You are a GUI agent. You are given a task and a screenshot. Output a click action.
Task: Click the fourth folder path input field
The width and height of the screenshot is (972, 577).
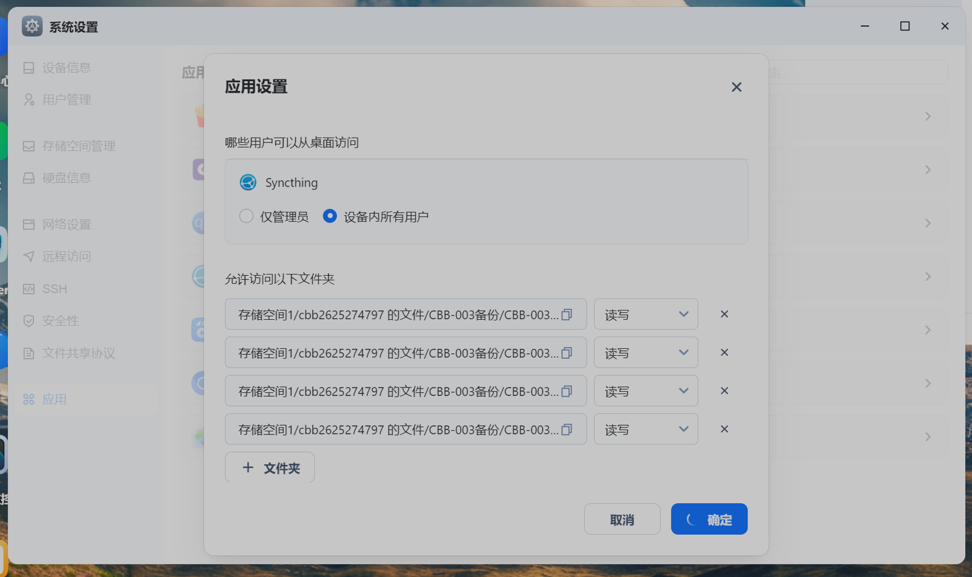point(406,429)
